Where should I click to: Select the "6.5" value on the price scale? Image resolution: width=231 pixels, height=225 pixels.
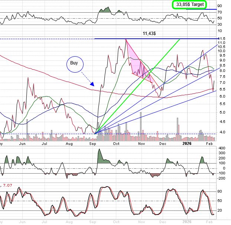tap(222, 89)
